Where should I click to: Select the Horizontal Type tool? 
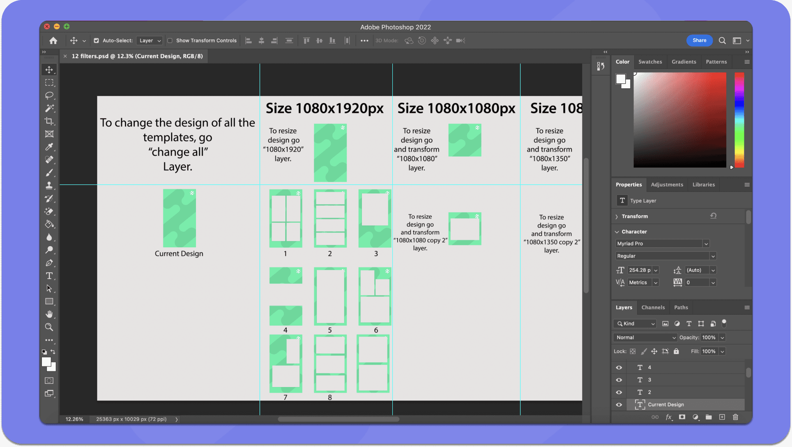click(49, 276)
